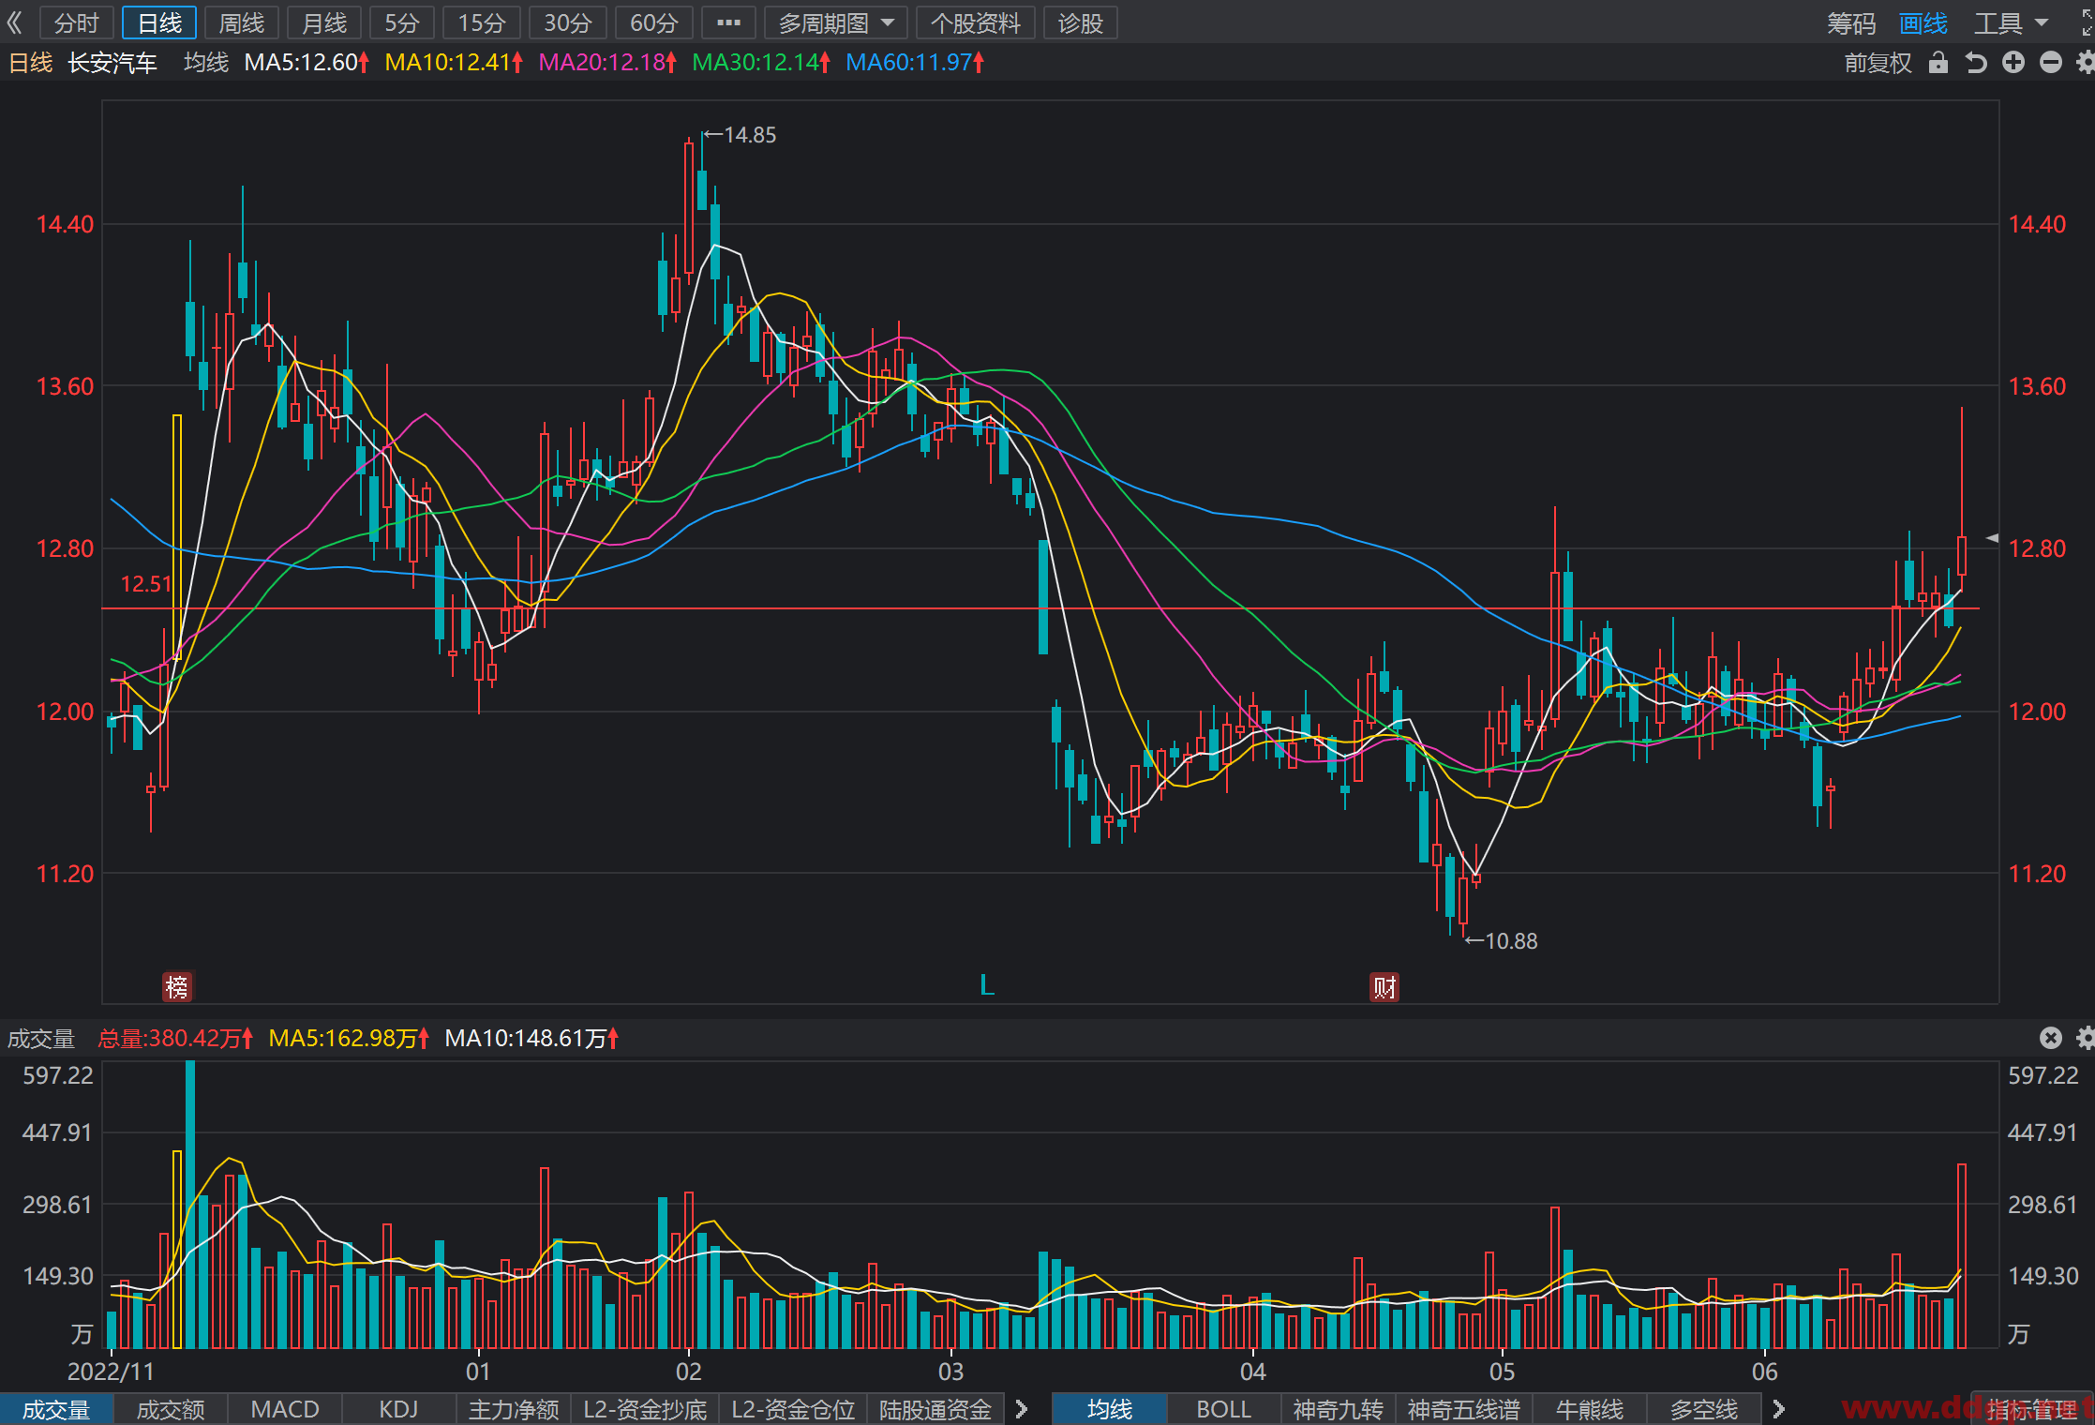
Task: Toggle the 筹码 chip distribution panel
Action: [x=1851, y=23]
